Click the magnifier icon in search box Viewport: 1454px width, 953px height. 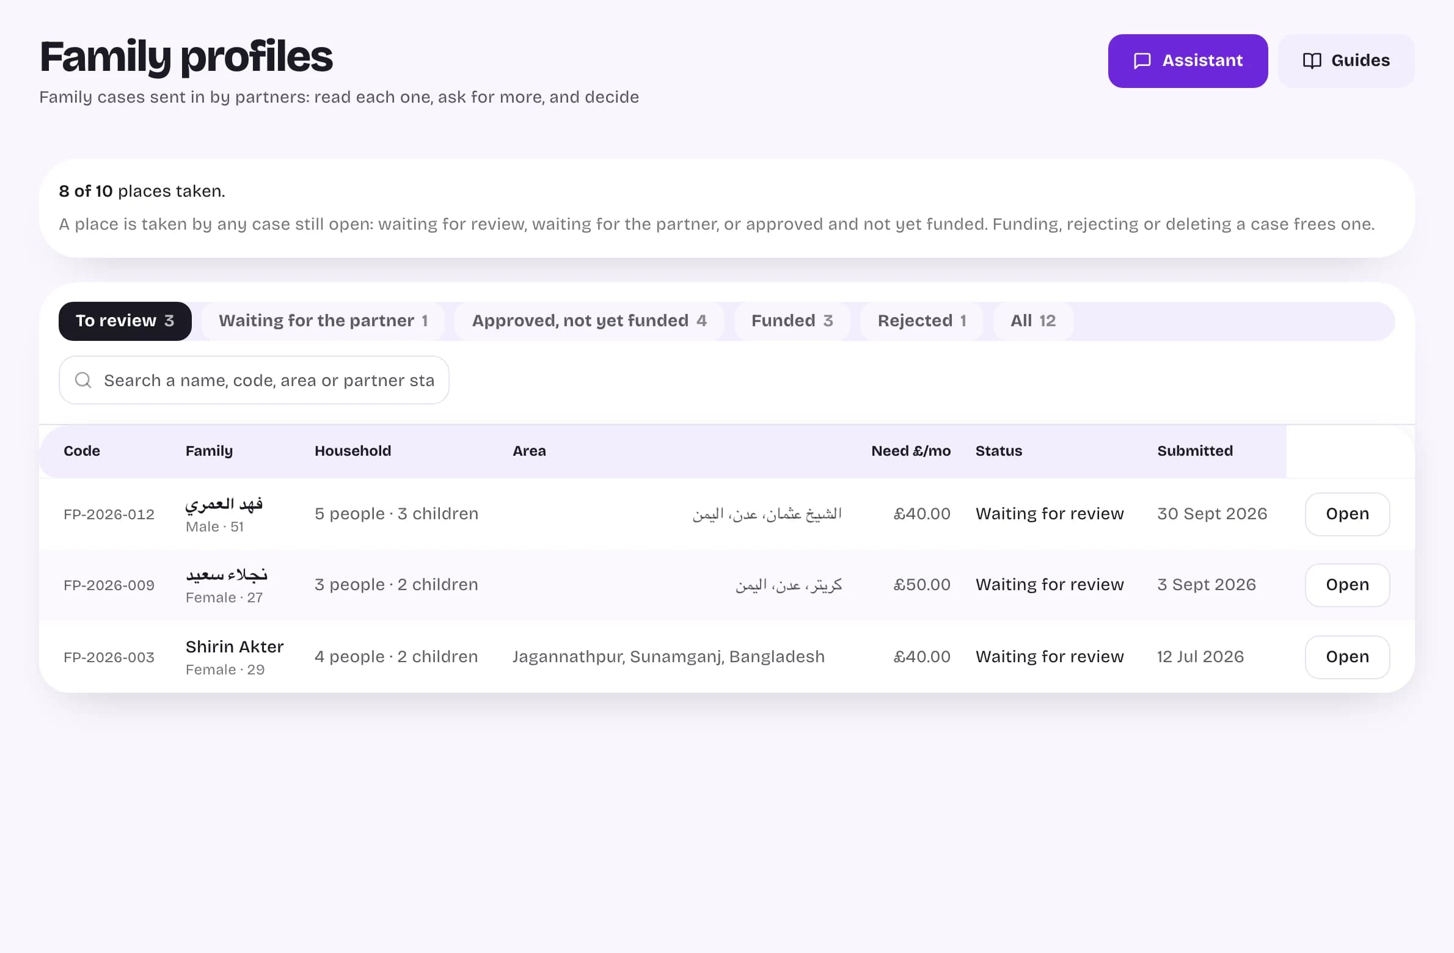tap(83, 381)
